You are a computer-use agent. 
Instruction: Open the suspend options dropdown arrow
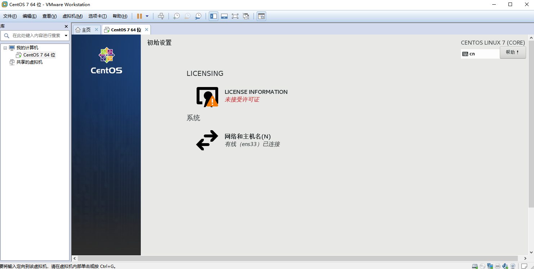pyautogui.click(x=148, y=16)
